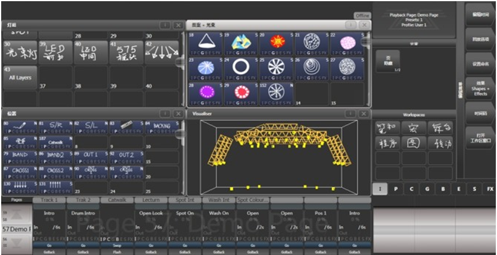
Task: Click the Visualiser truss 3D view
Action: 279,158
